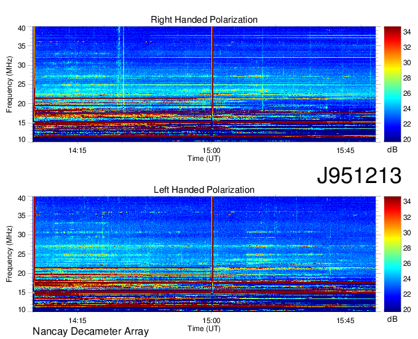Image resolution: width=418 pixels, height=339 pixels.
Task: Click the 15:00 tick label of right-handed plot
Action: [211, 150]
